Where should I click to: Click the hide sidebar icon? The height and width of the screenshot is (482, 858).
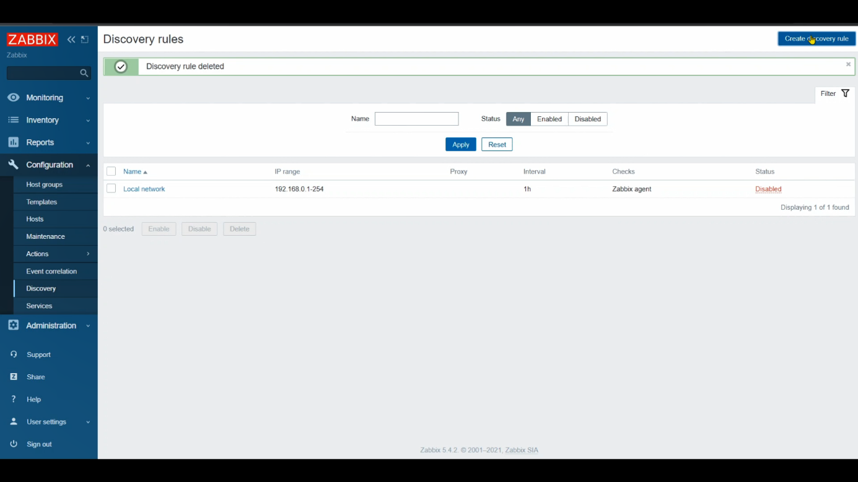[85, 40]
